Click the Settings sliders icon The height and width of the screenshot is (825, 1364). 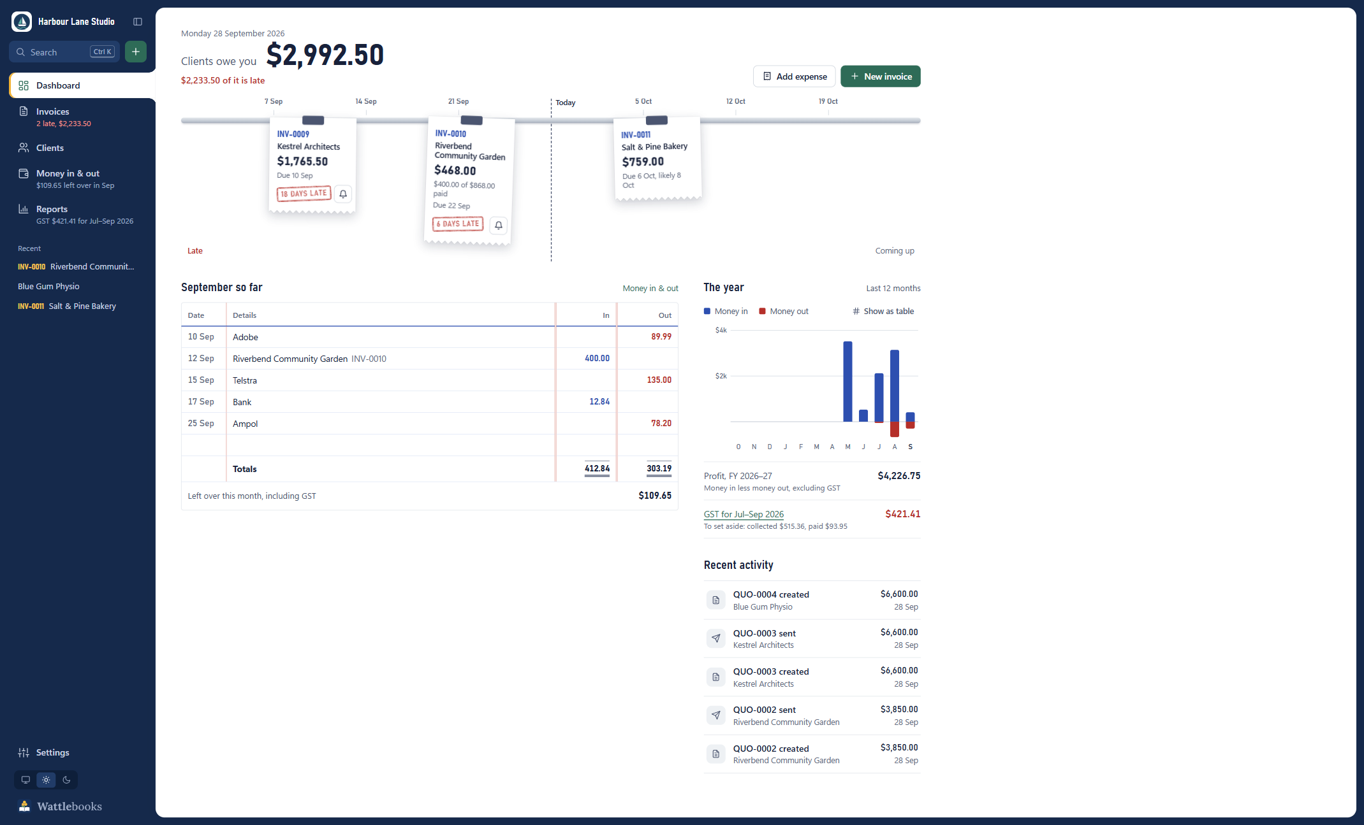(24, 752)
